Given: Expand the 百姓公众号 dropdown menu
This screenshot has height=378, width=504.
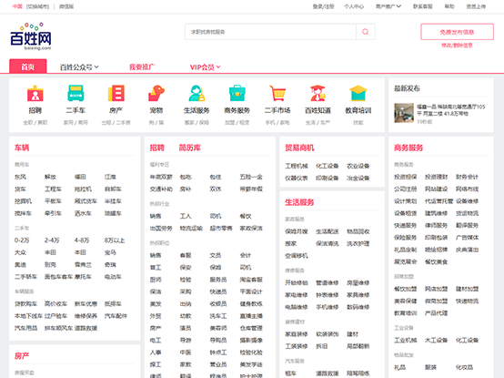Looking at the screenshot, I should click(x=79, y=67).
